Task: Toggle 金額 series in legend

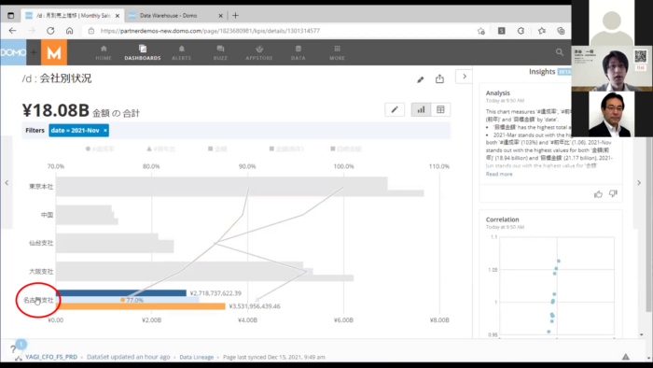Action: coord(217,149)
